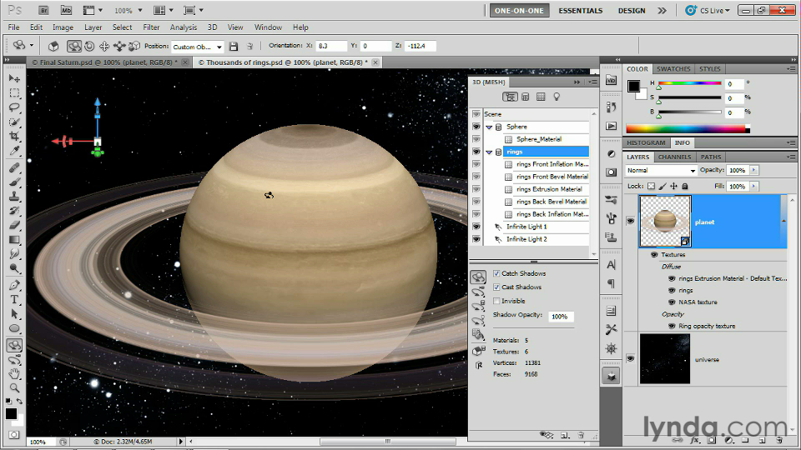Select the Zoom tool in toolbox
Screen dimensions: 801x450
[14, 388]
